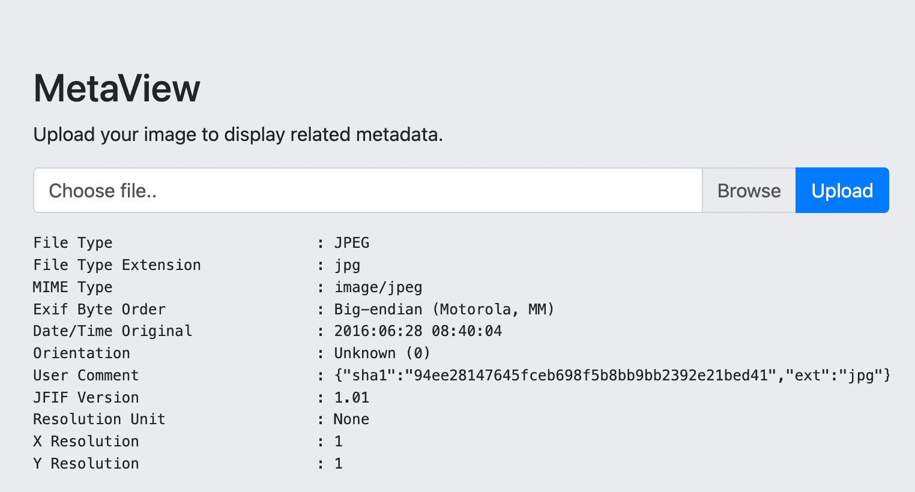The width and height of the screenshot is (915, 492).
Task: Select the X Resolution label
Action: click(86, 441)
